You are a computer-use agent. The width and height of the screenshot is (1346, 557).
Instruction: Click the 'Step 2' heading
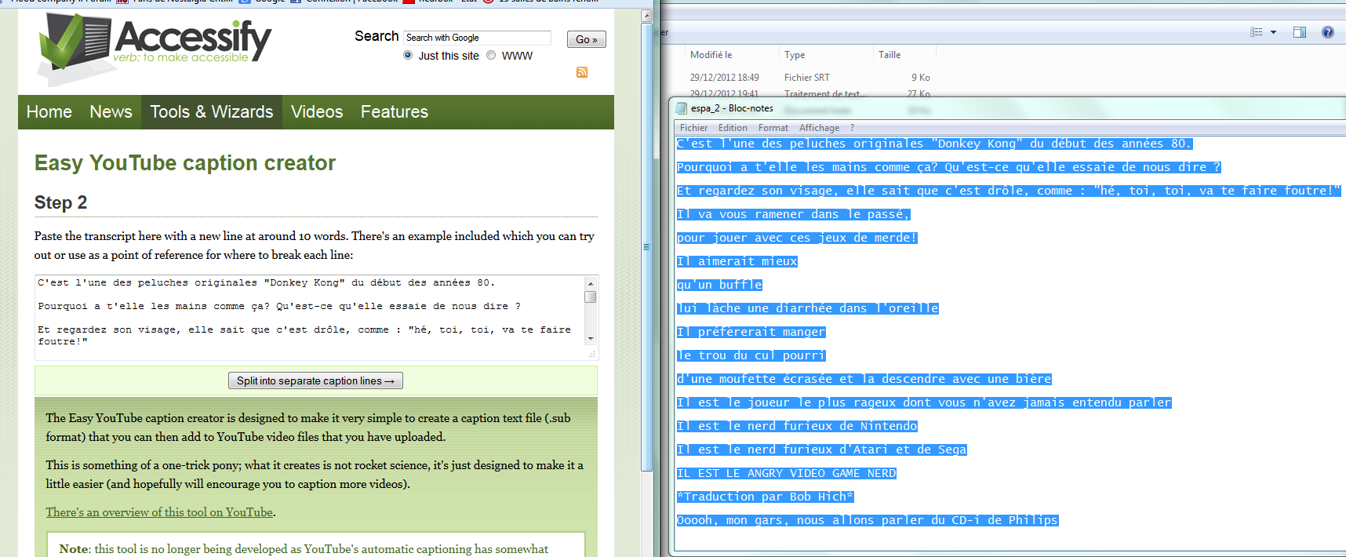(60, 202)
